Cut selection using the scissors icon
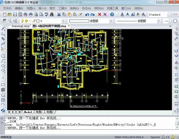Image resolution: width=179 pixels, height=139 pixels. click(59, 14)
